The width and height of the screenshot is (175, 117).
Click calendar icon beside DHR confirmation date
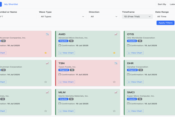[x=128, y=75]
